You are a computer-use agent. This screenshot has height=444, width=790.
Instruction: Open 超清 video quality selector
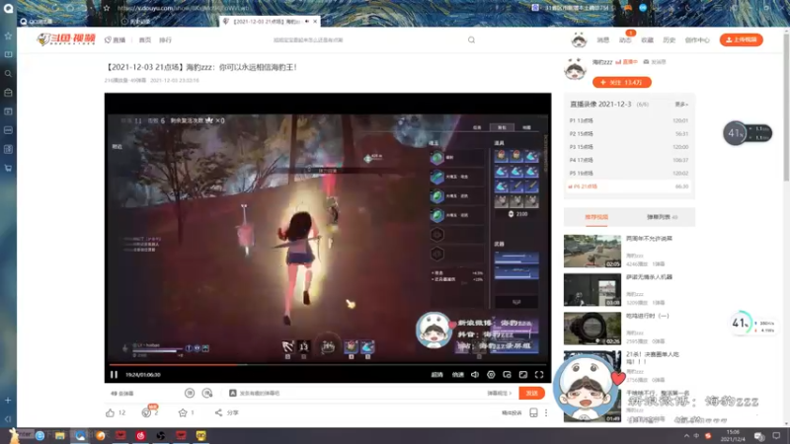[x=436, y=375]
